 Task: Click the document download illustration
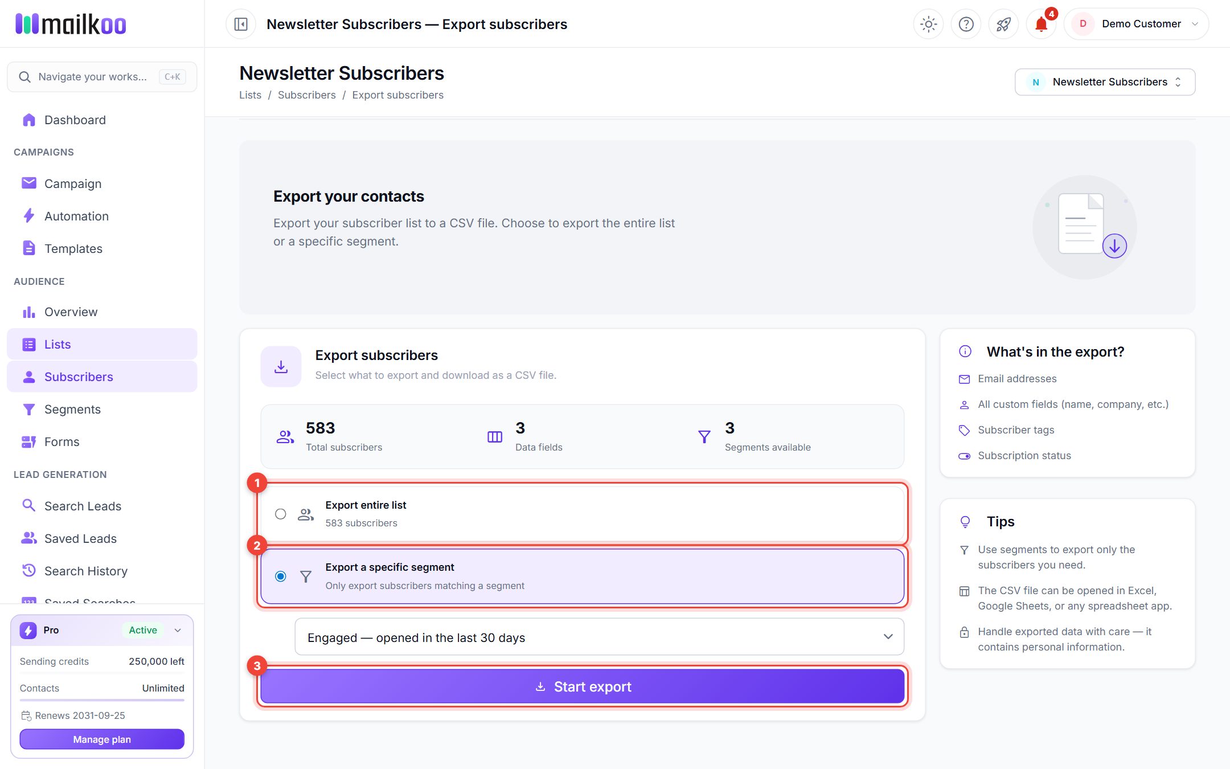click(1085, 227)
